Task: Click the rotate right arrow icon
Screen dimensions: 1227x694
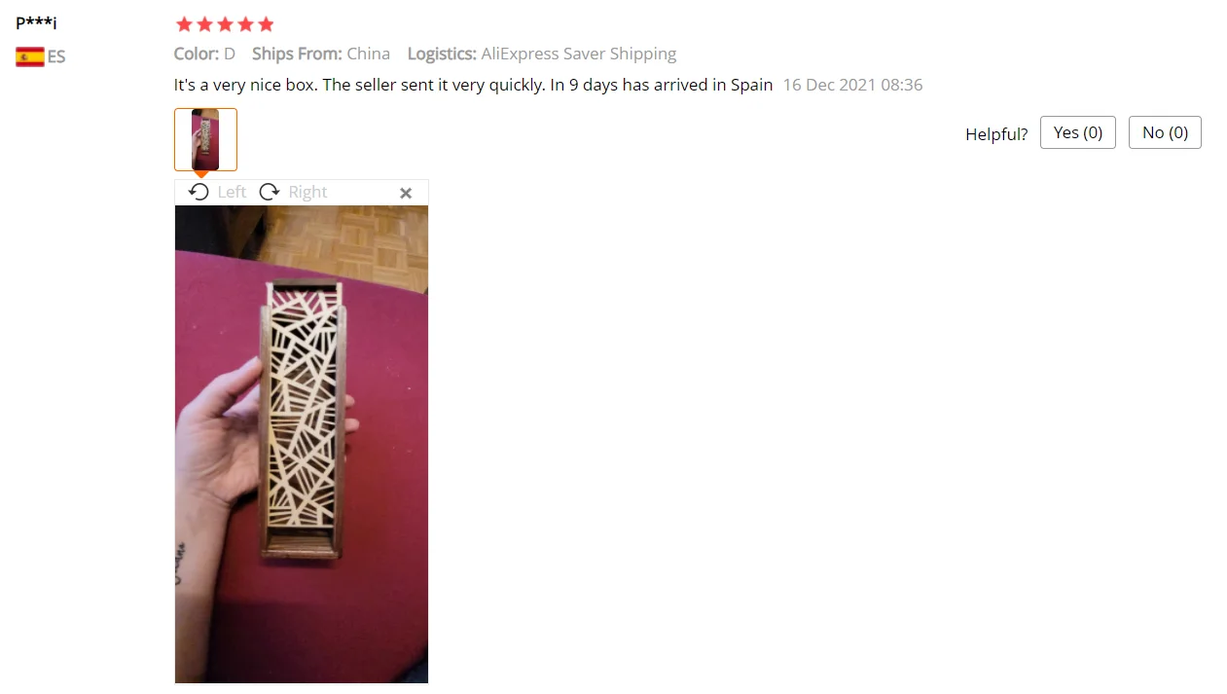Action: coord(270,192)
